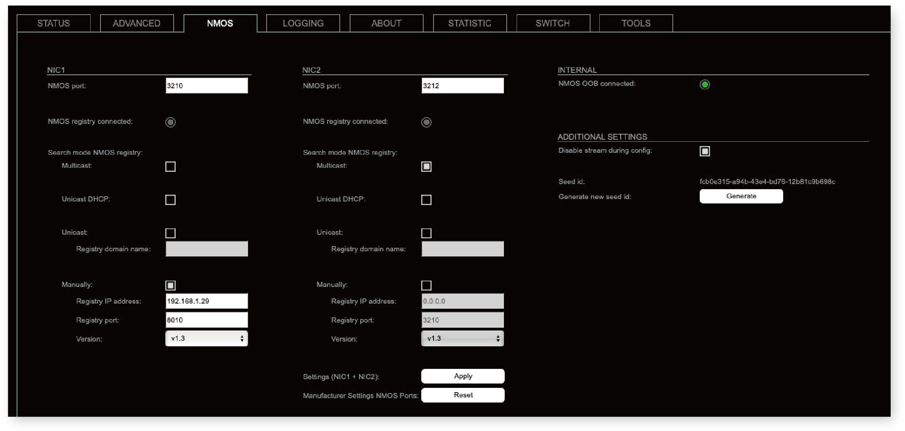Switch to the ADVANCED tab
This screenshot has height=431, width=905.
(137, 23)
